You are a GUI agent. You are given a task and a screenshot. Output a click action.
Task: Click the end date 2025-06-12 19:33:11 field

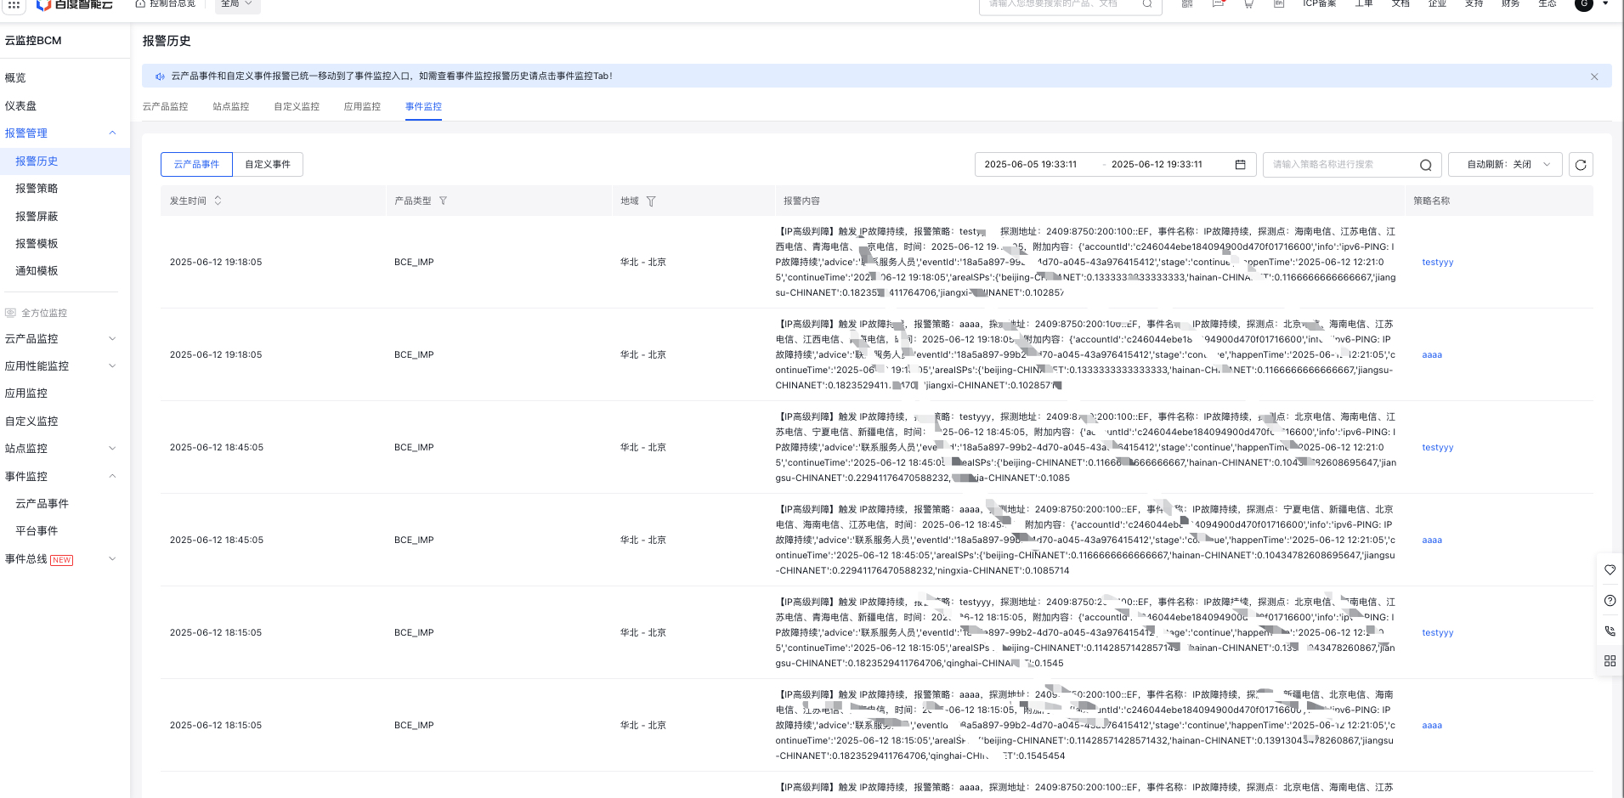(x=1157, y=164)
